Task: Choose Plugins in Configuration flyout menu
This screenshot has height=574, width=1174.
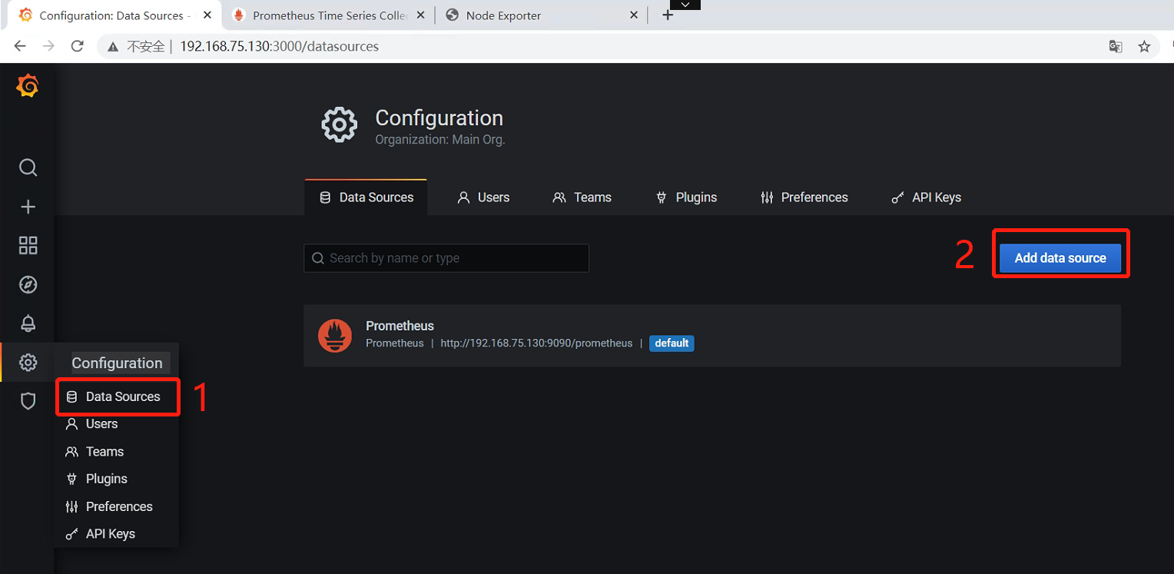Action: [x=118, y=479]
